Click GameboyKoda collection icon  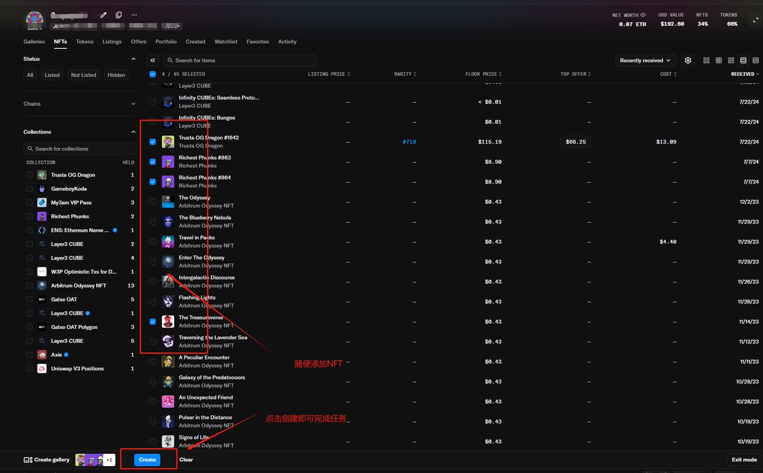pyautogui.click(x=41, y=189)
